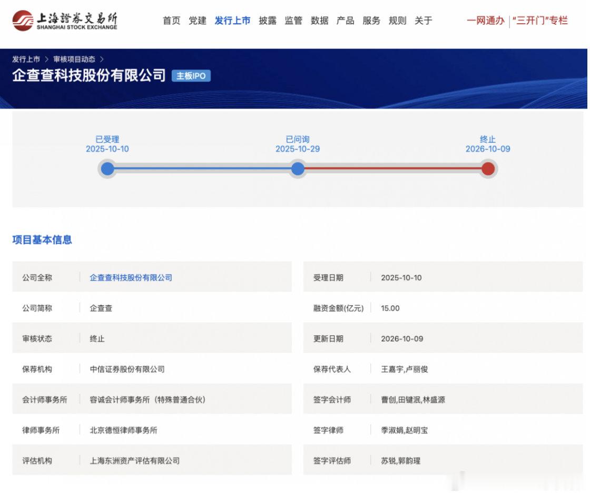Click the chevron after 审核项目动态 breadcrumb
Screen dimensions: 590x496
[x=102, y=59]
